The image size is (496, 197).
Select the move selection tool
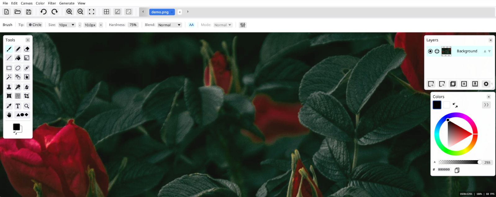pyautogui.click(x=27, y=77)
